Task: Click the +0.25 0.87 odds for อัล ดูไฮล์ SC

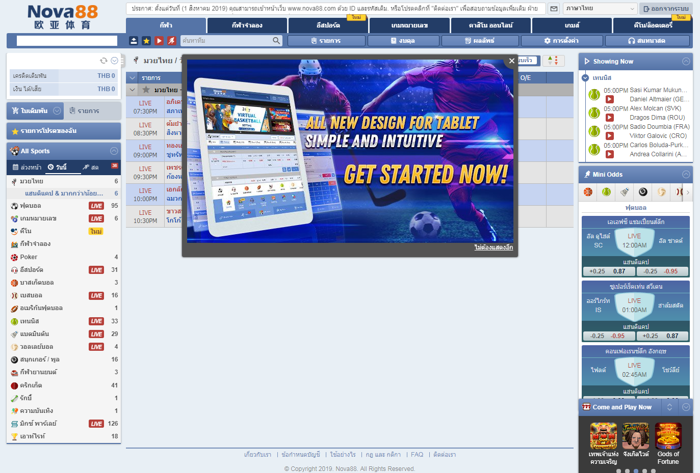Action: [x=608, y=271]
